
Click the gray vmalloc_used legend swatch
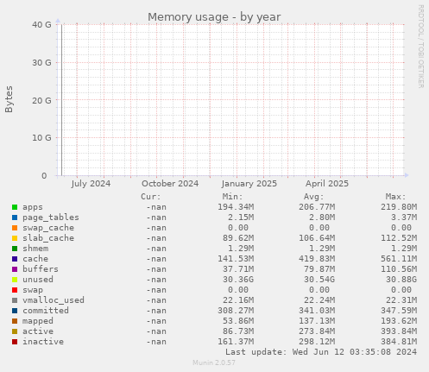[x=15, y=300]
